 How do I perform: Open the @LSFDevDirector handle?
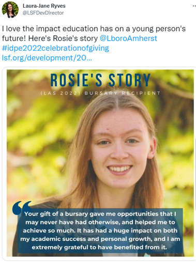(43, 13)
